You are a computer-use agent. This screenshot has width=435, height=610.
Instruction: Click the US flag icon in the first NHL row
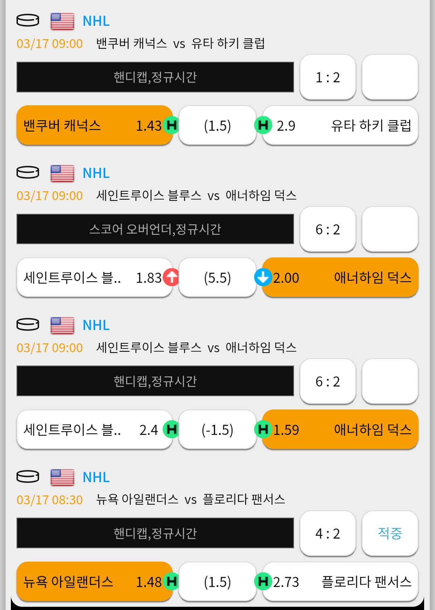click(62, 21)
